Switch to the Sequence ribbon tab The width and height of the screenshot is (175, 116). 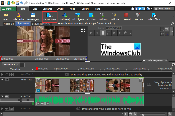47,9
